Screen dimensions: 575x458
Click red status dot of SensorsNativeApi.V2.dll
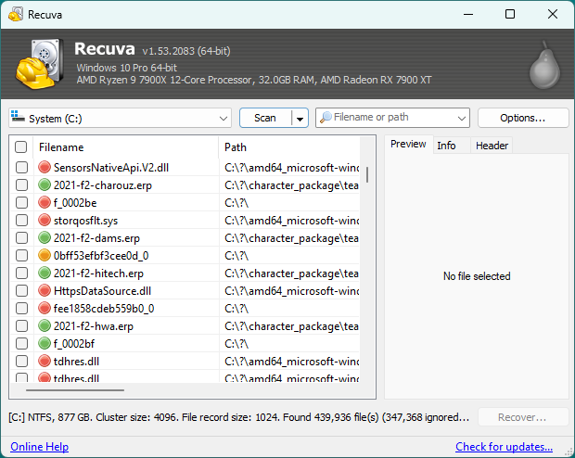point(45,167)
